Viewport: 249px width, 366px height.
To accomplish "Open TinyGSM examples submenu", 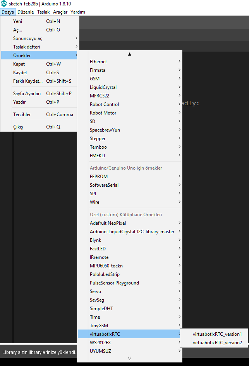I will coord(129,326).
